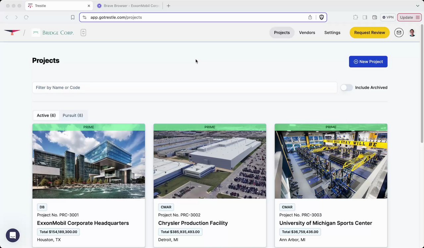The height and width of the screenshot is (248, 424).
Task: Switch to the Pursuit (8) tab
Action: 73,115
